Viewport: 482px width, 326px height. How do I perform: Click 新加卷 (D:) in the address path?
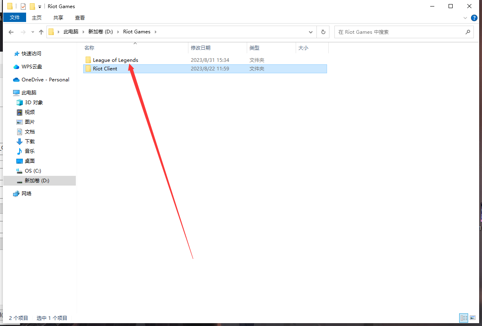(x=101, y=32)
